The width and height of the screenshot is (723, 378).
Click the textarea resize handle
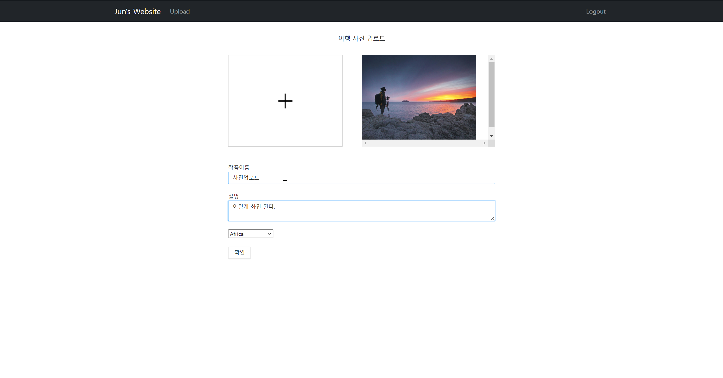[493, 218]
